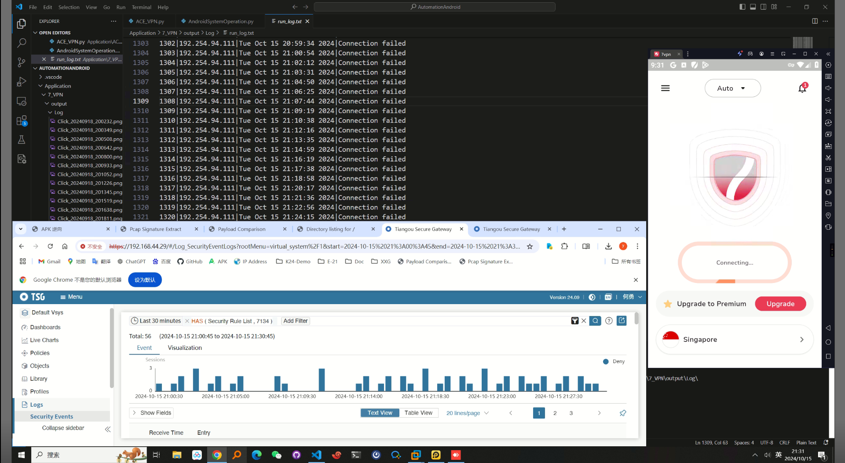The width and height of the screenshot is (845, 463).
Task: Open the 20 lines/page dropdown
Action: tap(467, 413)
